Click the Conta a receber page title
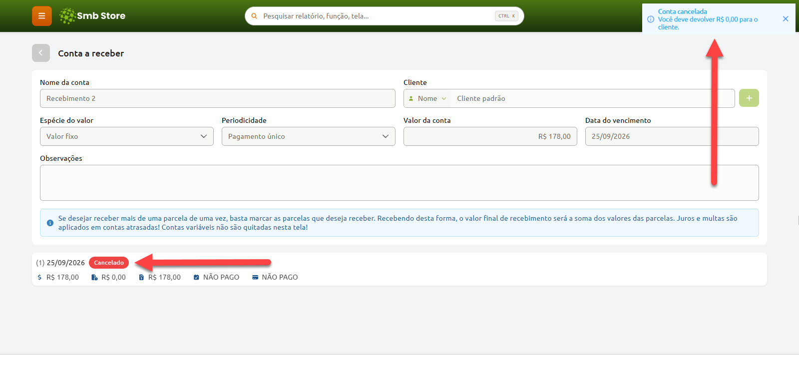This screenshot has height=382, width=799. point(91,53)
